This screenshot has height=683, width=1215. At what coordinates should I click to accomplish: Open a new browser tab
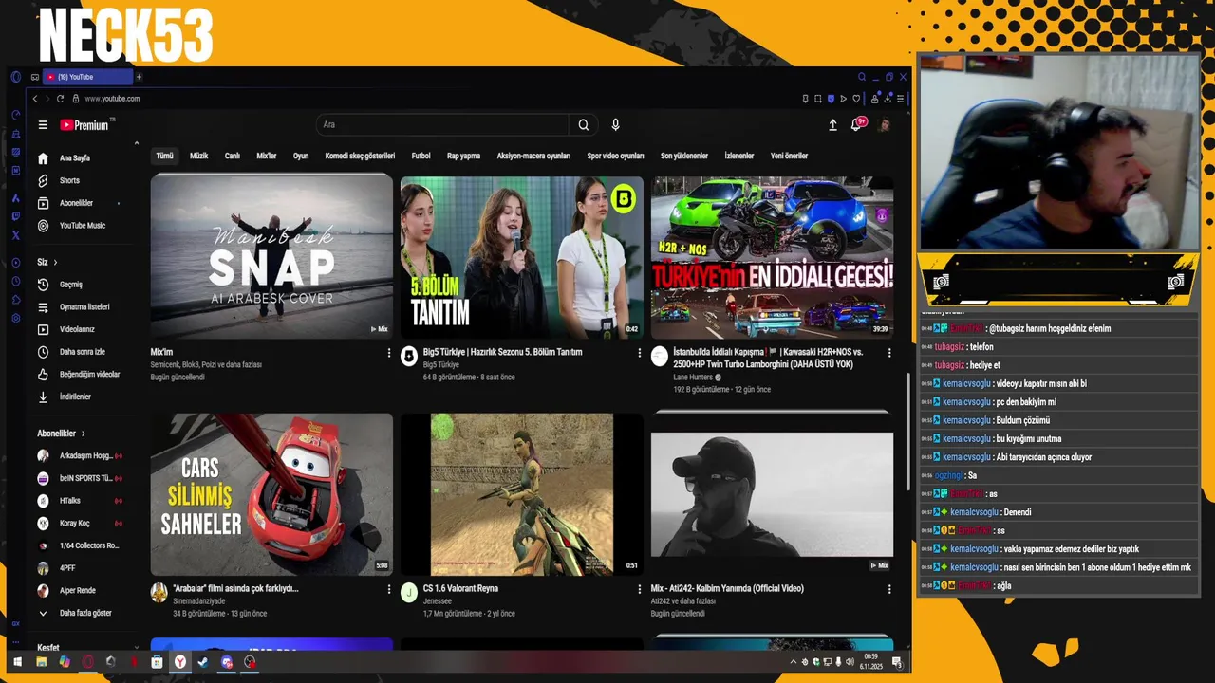click(x=139, y=77)
